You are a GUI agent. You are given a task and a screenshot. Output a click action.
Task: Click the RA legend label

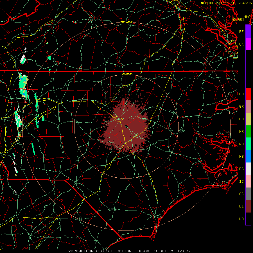(241, 144)
